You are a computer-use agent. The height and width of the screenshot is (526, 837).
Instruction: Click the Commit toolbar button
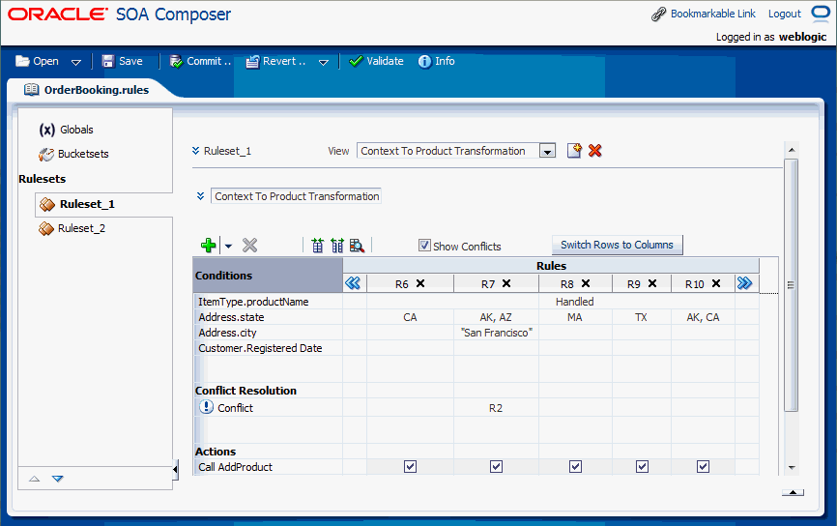200,61
